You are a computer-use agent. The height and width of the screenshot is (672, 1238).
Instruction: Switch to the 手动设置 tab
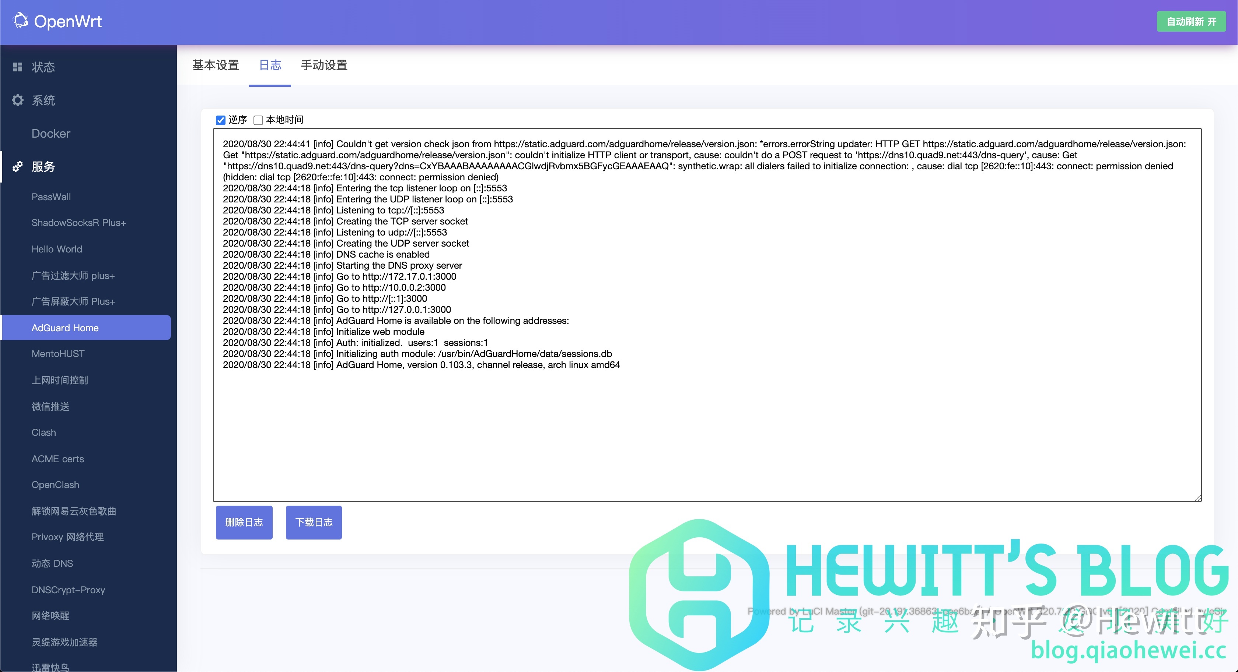(324, 65)
